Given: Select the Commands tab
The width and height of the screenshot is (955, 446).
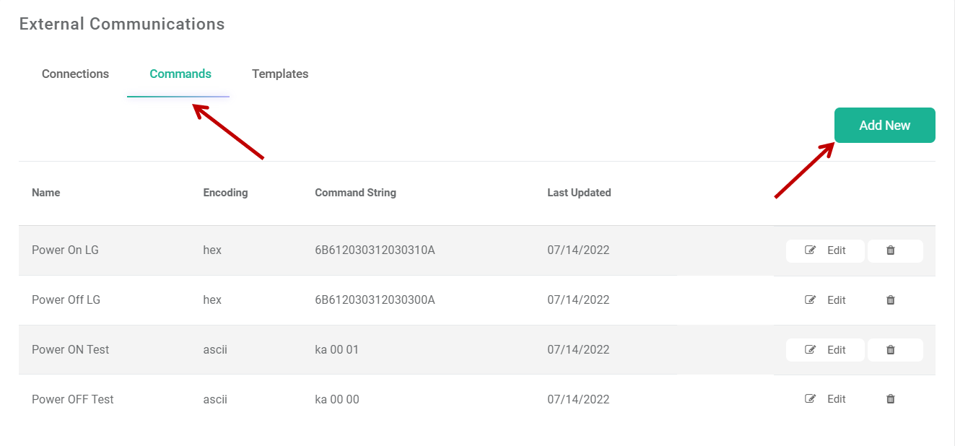Looking at the screenshot, I should (x=180, y=74).
